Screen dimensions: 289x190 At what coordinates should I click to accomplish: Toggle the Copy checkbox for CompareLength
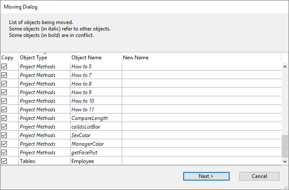4,118
